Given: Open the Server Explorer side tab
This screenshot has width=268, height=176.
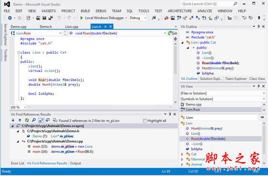Looking at the screenshot, I should pos(5,35).
